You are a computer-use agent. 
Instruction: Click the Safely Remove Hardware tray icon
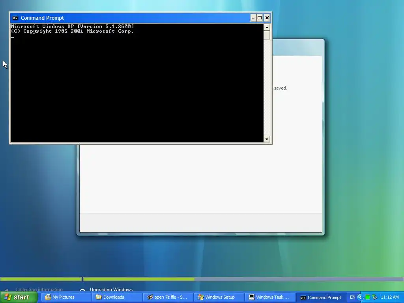(375, 297)
